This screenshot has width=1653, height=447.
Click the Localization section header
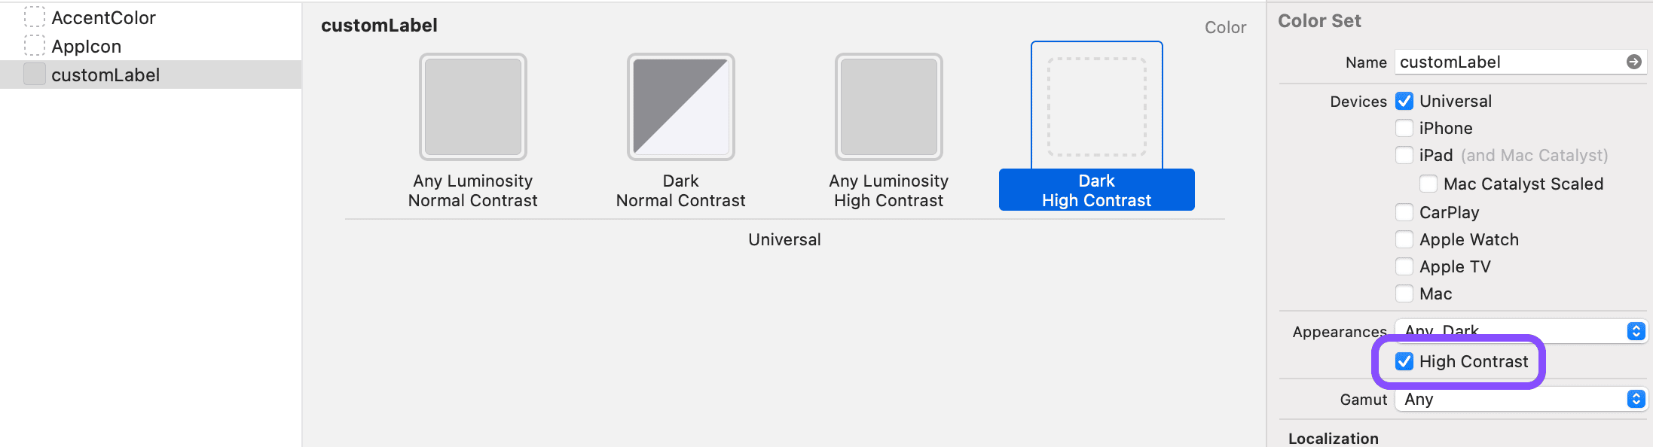[x=1334, y=438]
